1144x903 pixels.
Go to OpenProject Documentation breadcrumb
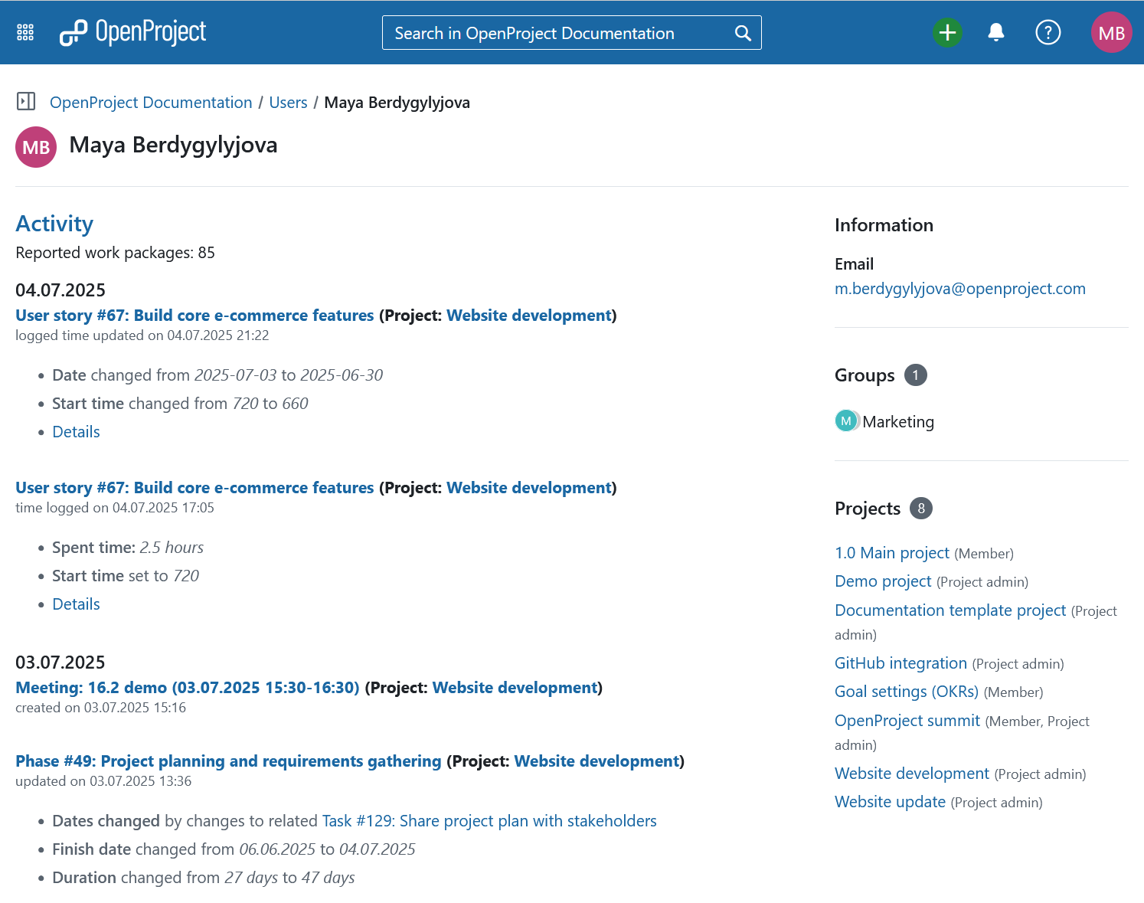151,102
